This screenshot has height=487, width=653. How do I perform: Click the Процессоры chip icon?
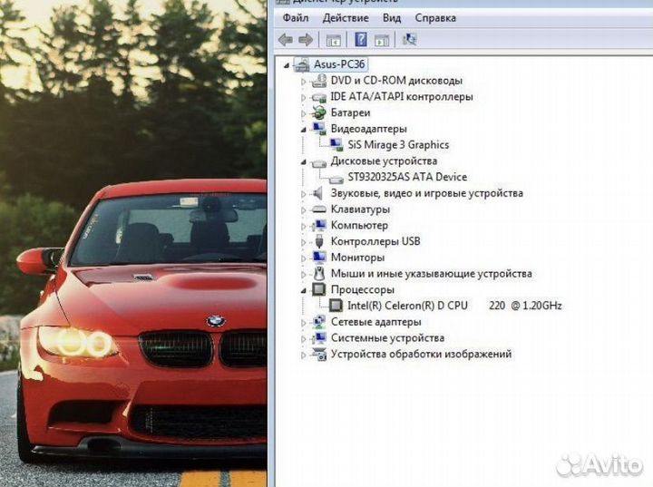(319, 289)
